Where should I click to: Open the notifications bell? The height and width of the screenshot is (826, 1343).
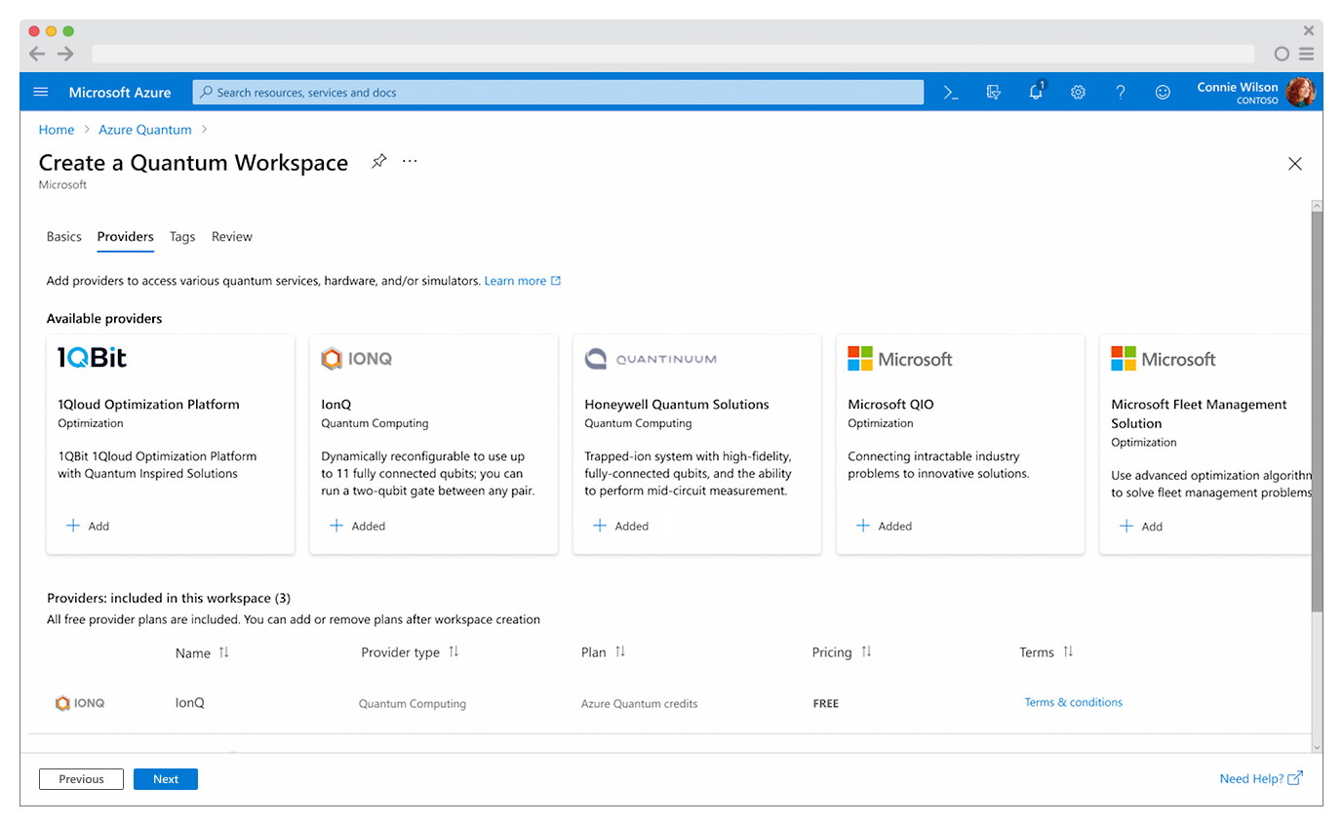1036,92
